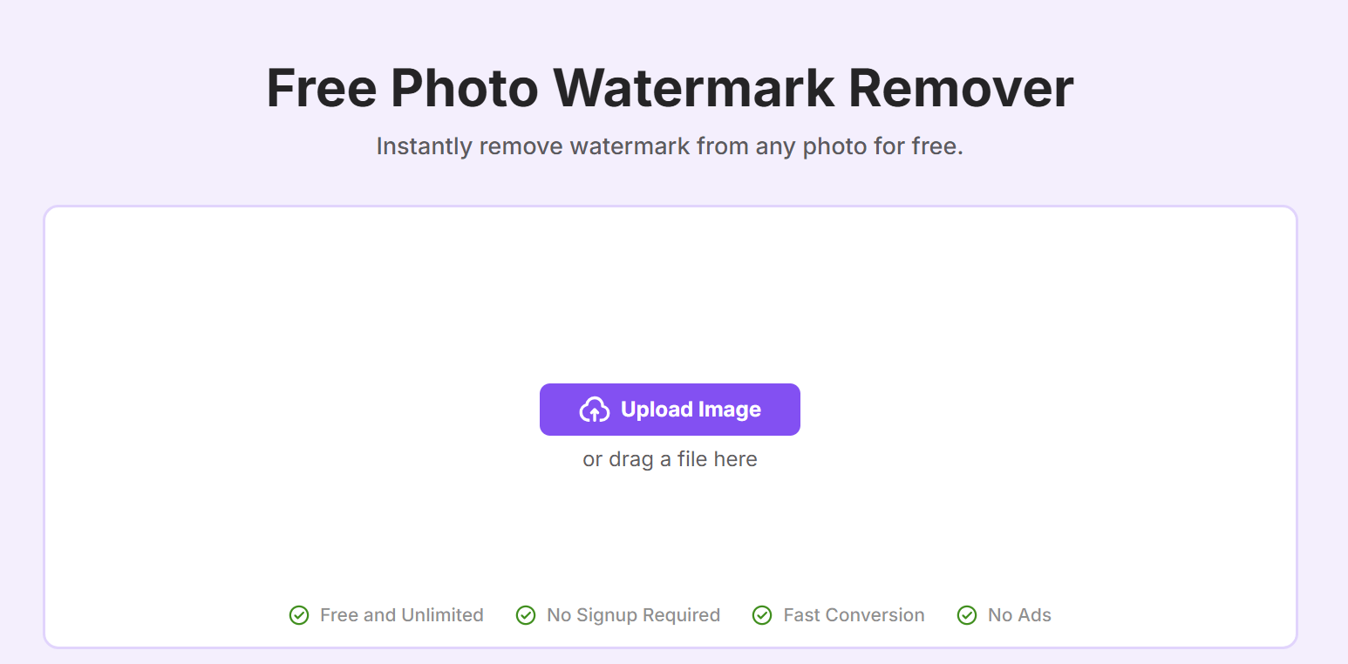Image resolution: width=1348 pixels, height=664 pixels.
Task: Click the "Free Photo Watermark Remover" heading
Action: pos(670,88)
